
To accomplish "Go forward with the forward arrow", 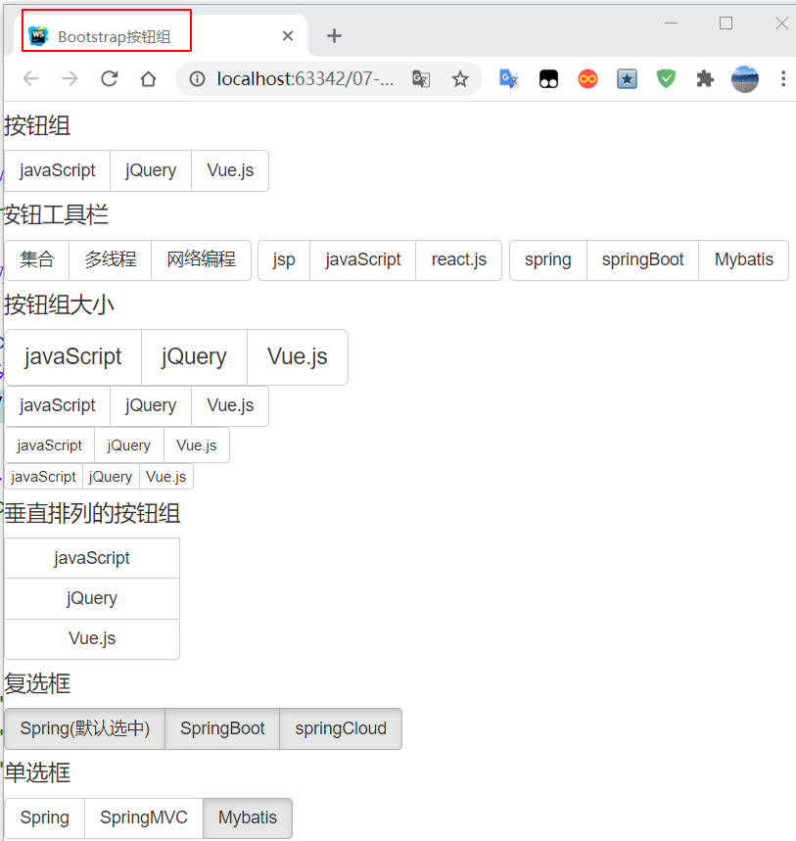I will pos(70,79).
